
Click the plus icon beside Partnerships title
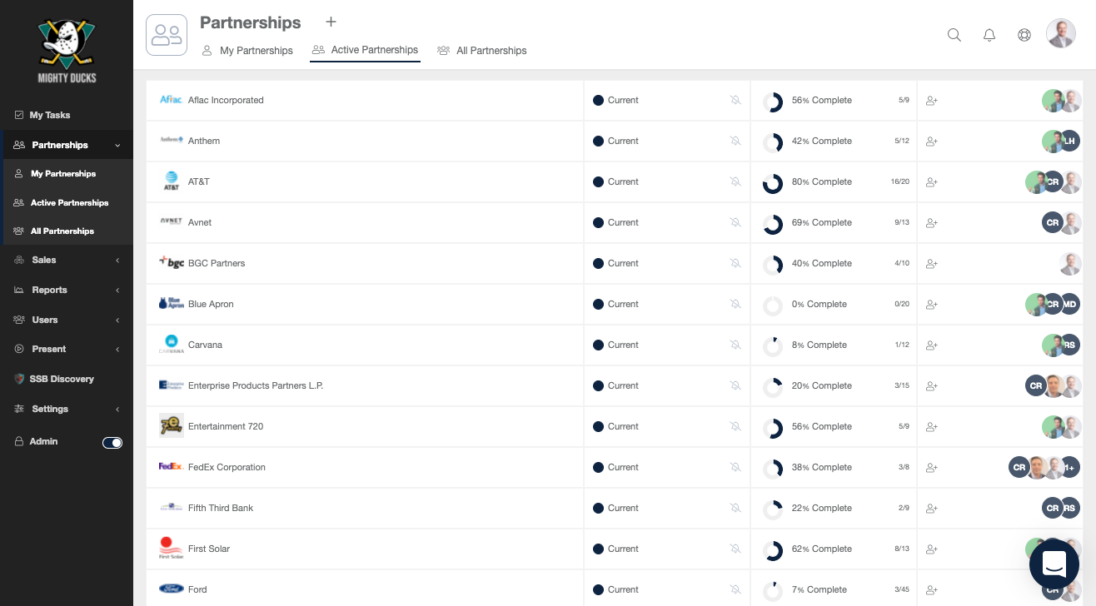coord(331,22)
